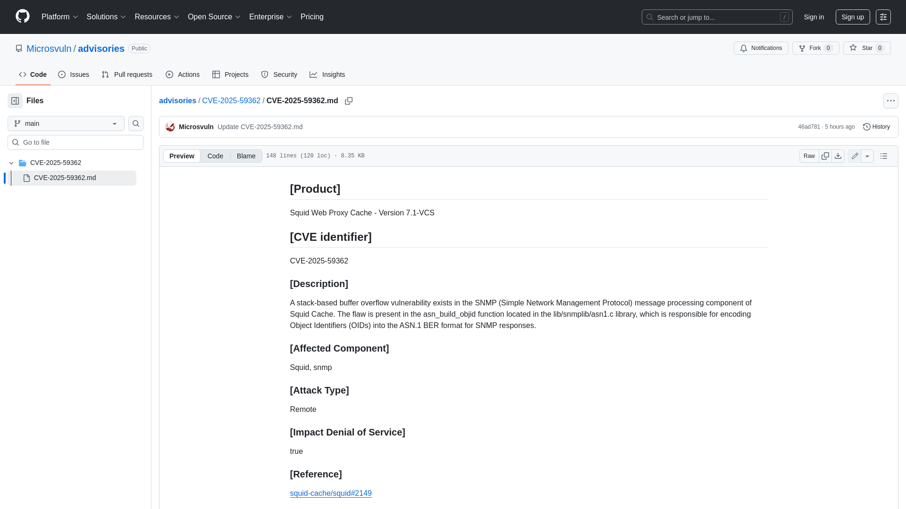Select the Code view toggle
This screenshot has width=906, height=509.
click(x=215, y=156)
